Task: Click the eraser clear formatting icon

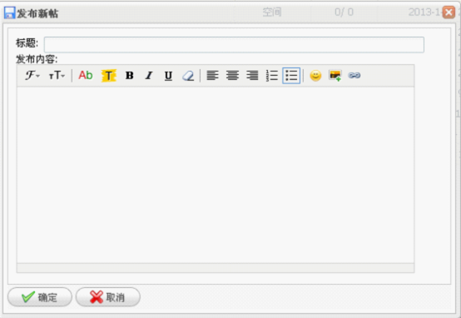Action: click(x=188, y=76)
